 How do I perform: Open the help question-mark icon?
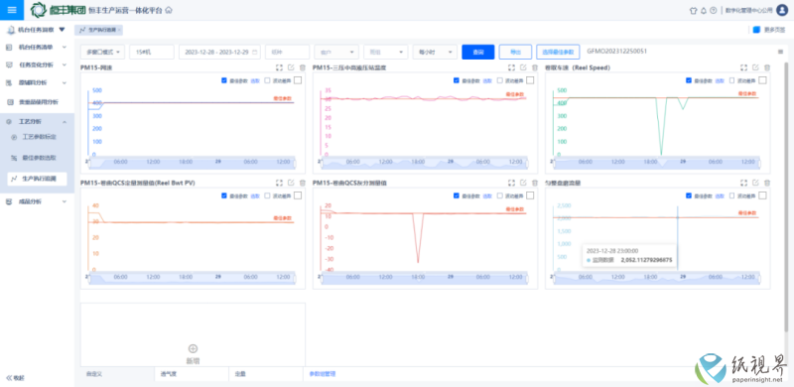click(x=713, y=10)
